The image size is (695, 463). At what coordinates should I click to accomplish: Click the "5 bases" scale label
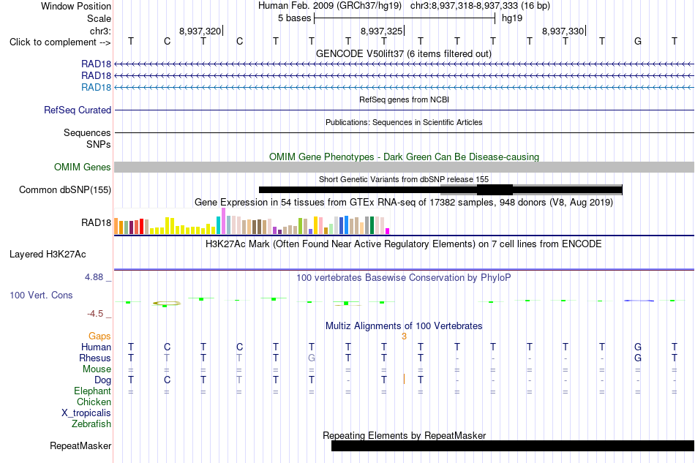click(294, 18)
